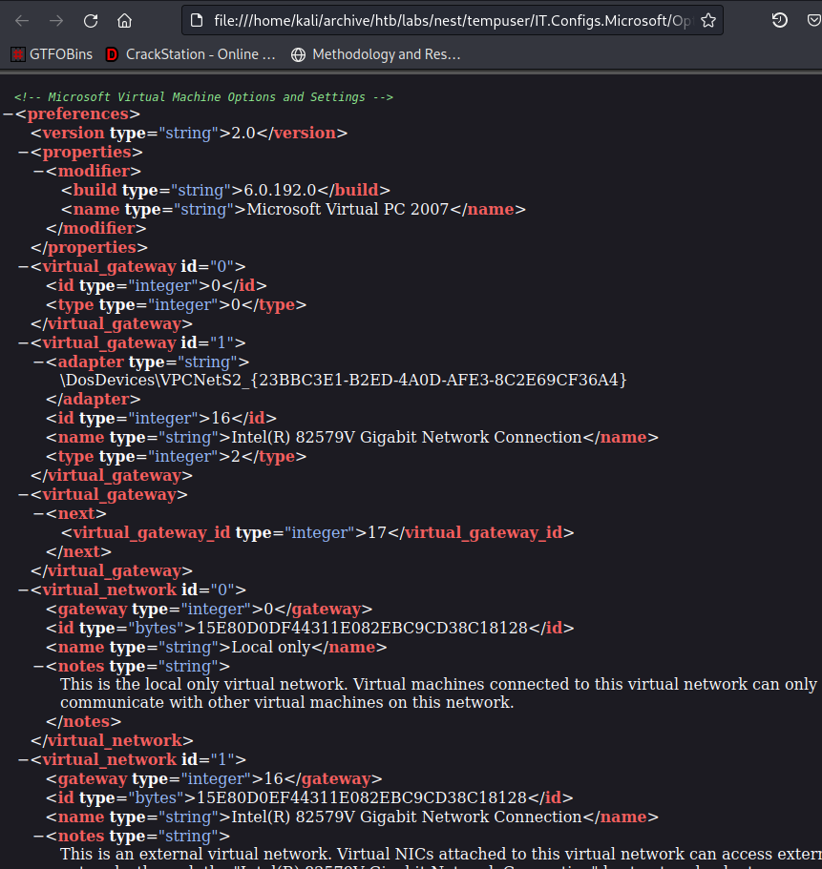822x869 pixels.
Task: Collapse virtual_network id="0" element
Action: tap(23, 590)
